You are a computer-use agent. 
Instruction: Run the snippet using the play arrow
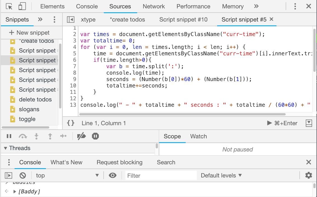(269, 123)
